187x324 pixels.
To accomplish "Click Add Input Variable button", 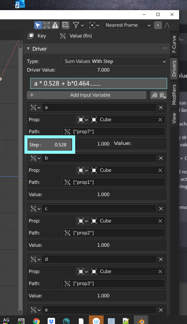I will [86, 95].
